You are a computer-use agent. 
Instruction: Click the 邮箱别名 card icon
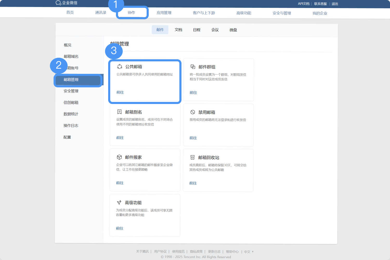click(x=120, y=112)
